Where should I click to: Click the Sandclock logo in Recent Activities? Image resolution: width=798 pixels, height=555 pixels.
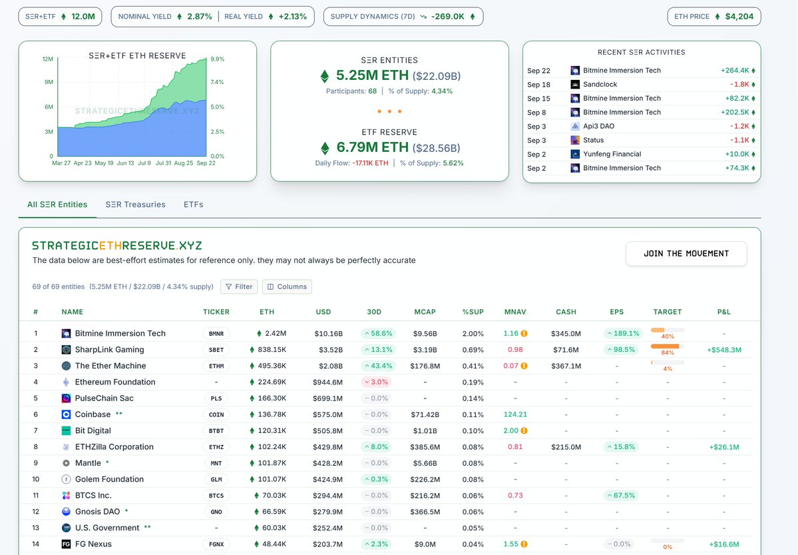point(575,85)
